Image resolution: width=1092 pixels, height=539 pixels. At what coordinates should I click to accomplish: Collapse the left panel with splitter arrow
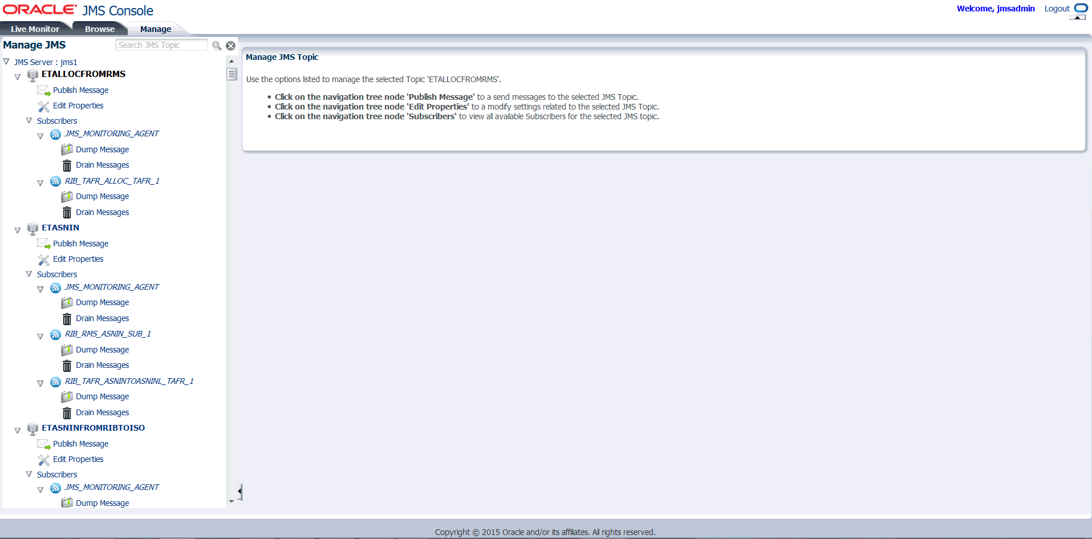(240, 492)
